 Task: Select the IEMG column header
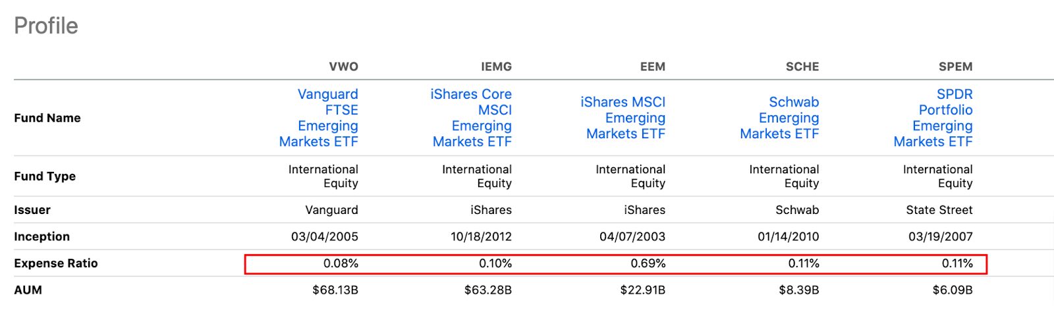click(496, 67)
